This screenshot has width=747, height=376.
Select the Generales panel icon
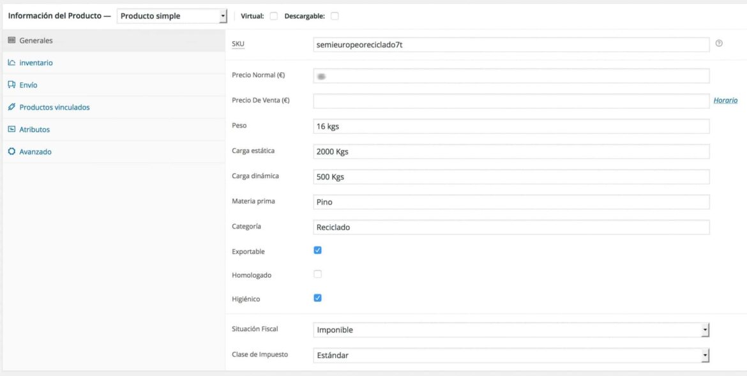point(11,40)
